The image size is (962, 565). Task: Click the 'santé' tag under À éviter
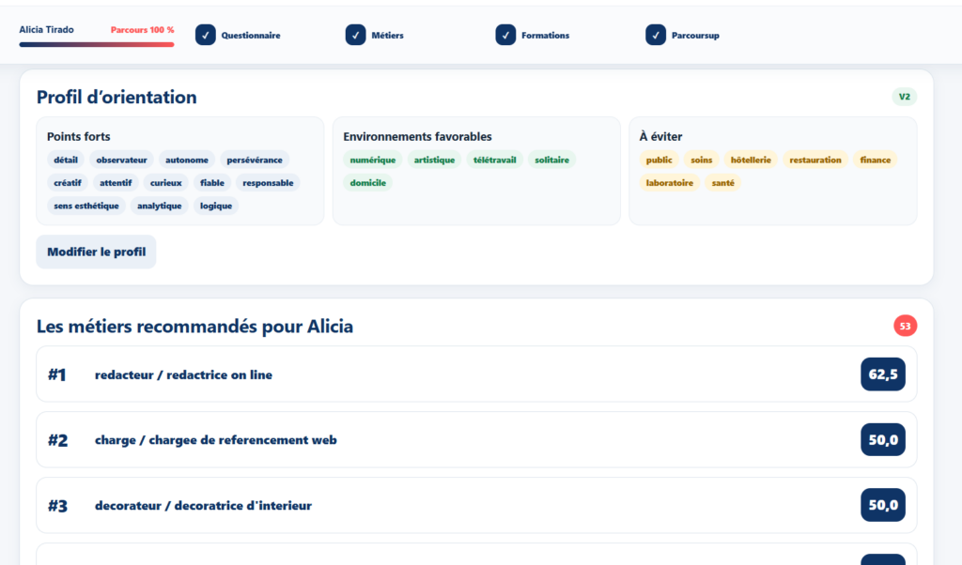click(x=722, y=183)
